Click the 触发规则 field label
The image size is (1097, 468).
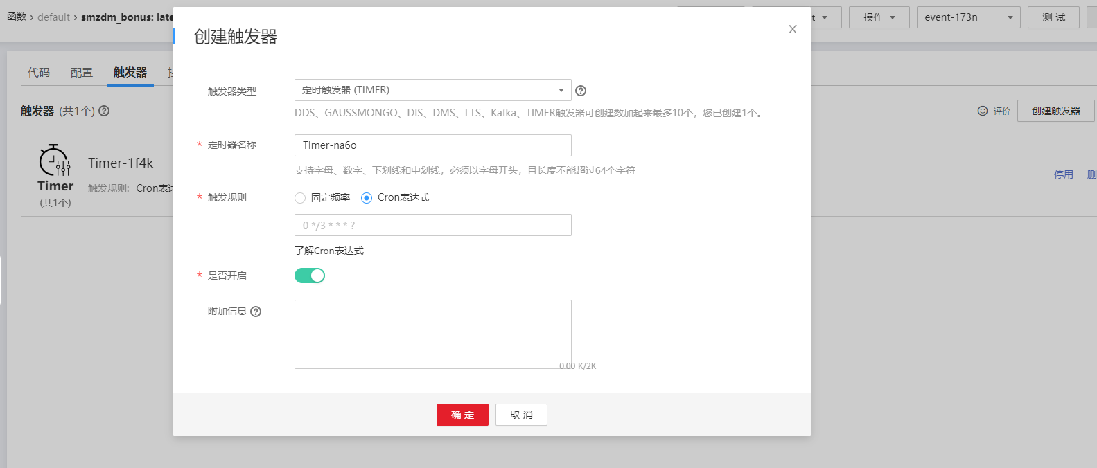[x=227, y=197]
